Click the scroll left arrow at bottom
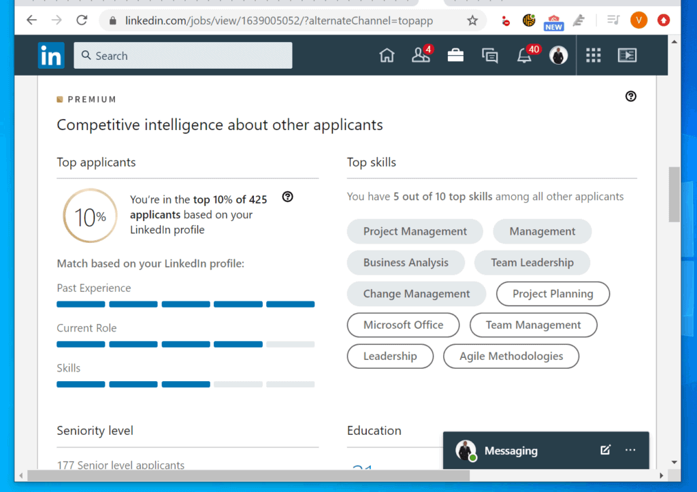Image resolution: width=697 pixels, height=492 pixels. (x=21, y=476)
